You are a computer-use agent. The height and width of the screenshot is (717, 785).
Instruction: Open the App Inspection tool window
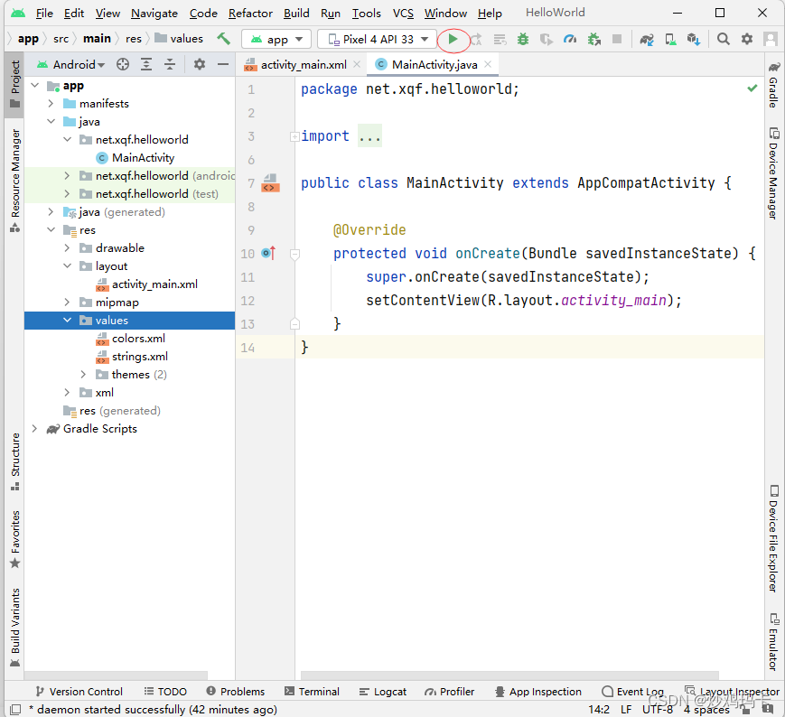coord(538,692)
